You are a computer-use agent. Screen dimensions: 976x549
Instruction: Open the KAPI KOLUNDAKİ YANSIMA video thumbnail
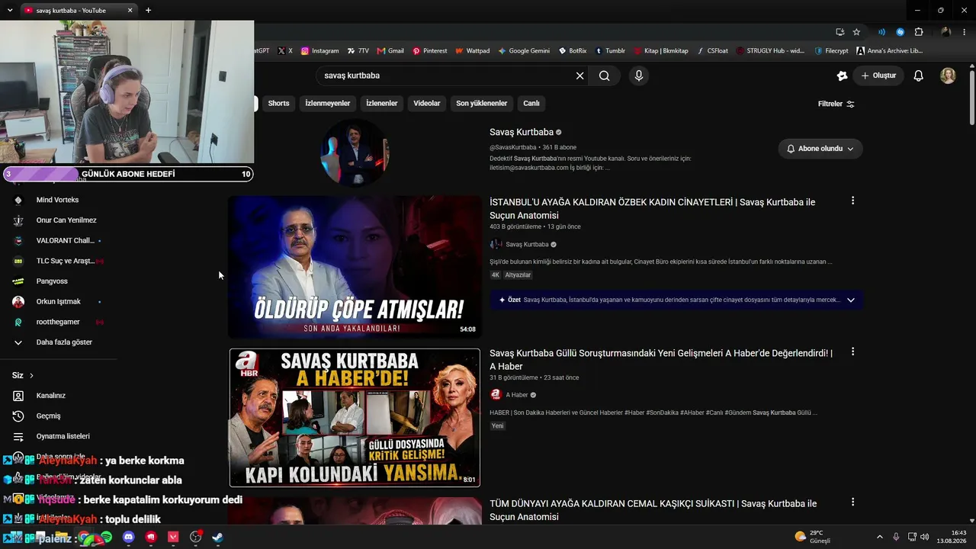pos(355,418)
